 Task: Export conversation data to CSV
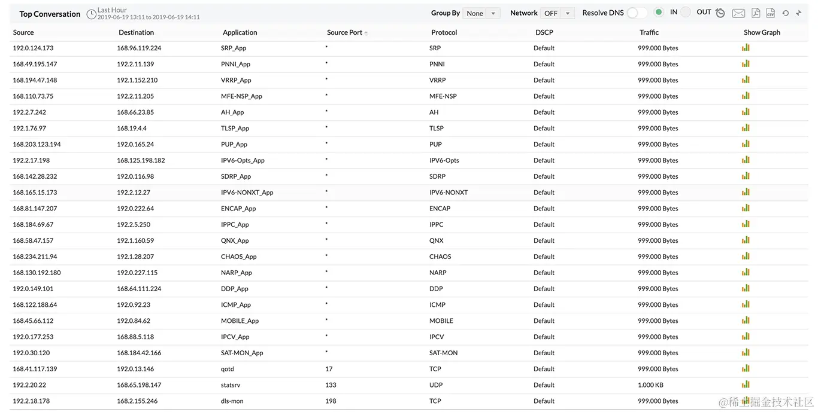pos(770,13)
